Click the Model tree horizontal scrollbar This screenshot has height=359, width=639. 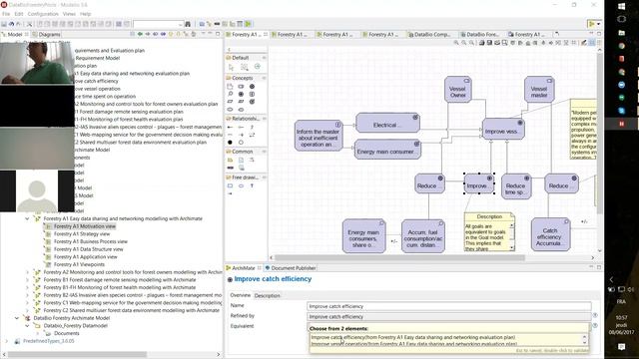pyautogui.click(x=78, y=355)
